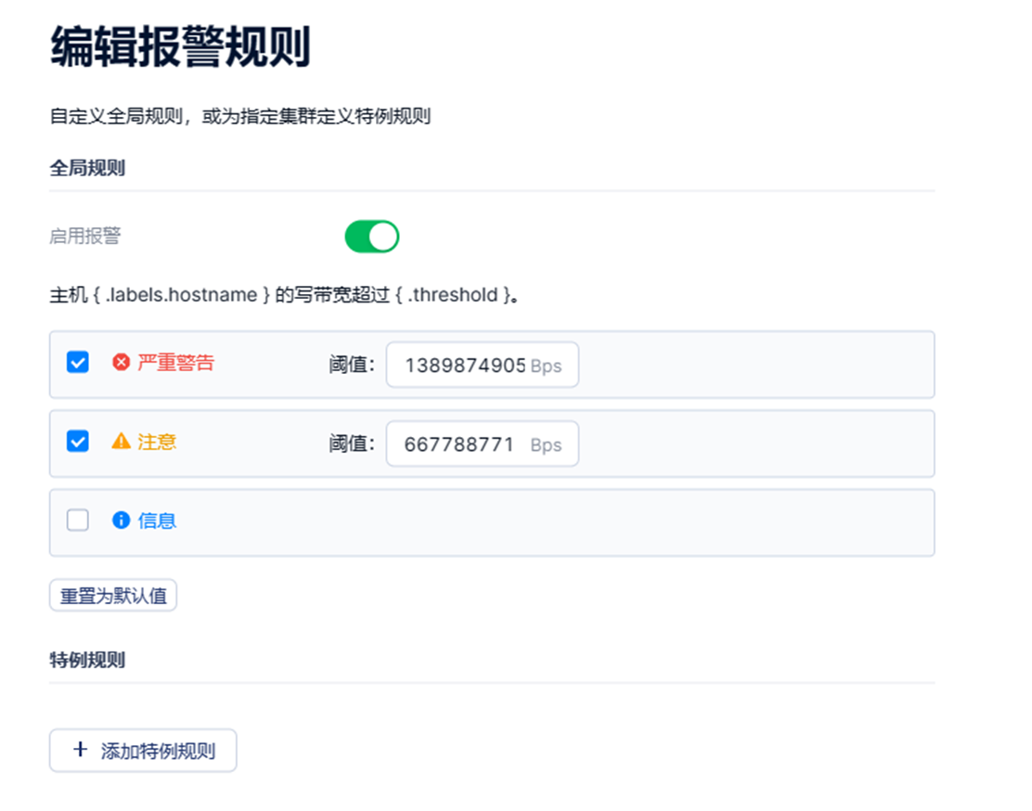The image size is (1032, 811).
Task: Add a special rule via 添加特例规则
Action: [x=143, y=751]
